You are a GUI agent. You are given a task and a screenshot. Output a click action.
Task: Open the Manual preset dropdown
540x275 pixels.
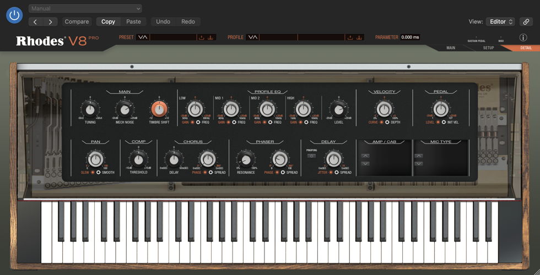[85, 9]
